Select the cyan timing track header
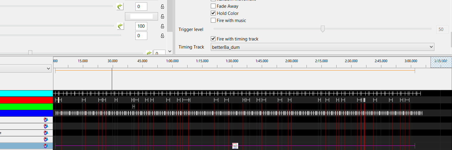The width and height of the screenshot is (452, 150). click(x=27, y=93)
